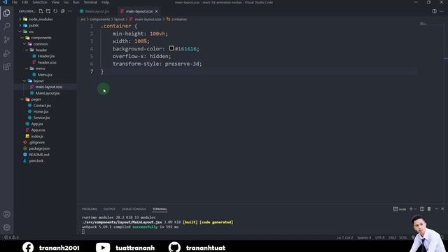Viewport: 448px width, 252px height.
Task: Open Service.jsx in the file tree
Action: [41, 118]
